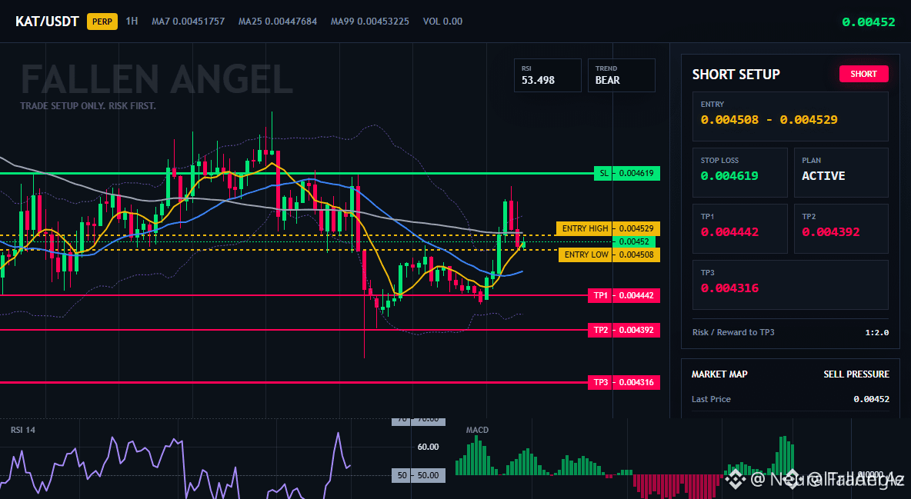Image resolution: width=911 pixels, height=499 pixels.
Task: Click the RSI 53.498 info box
Action: pos(547,75)
